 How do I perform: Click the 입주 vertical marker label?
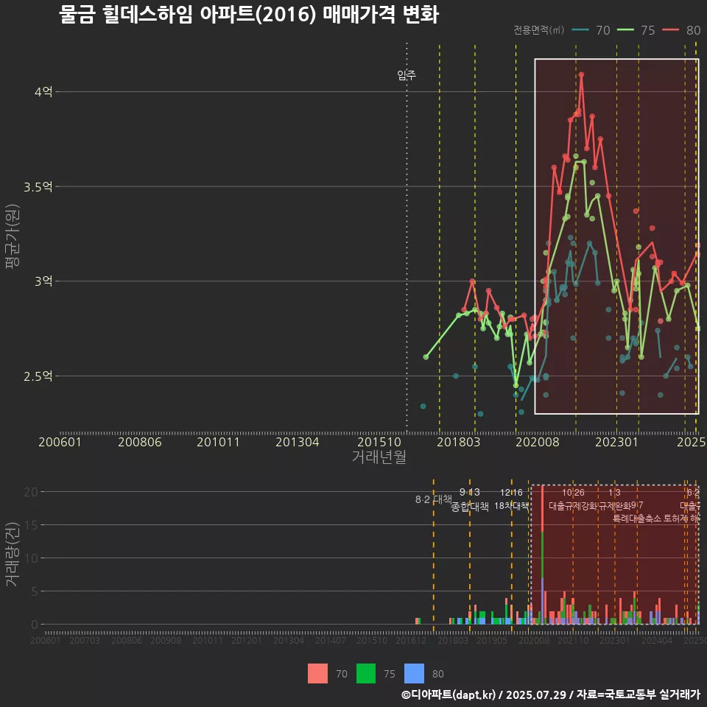point(407,75)
